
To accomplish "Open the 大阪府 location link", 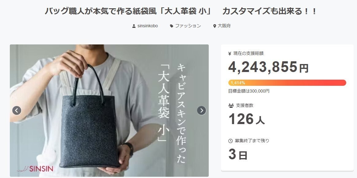I will point(224,26).
